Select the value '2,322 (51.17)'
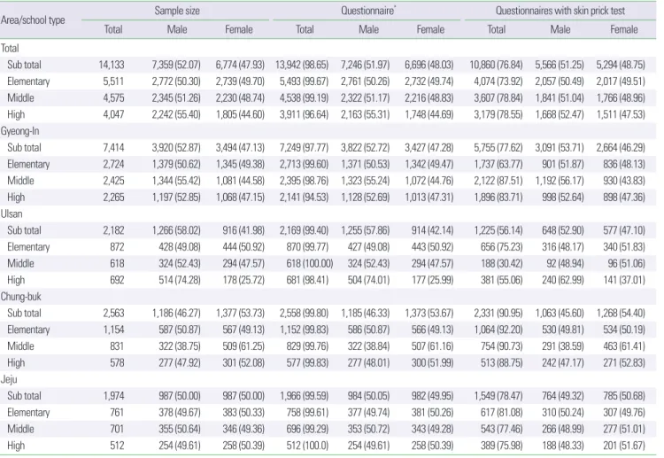This screenshot has width=664, height=458. coord(365,97)
